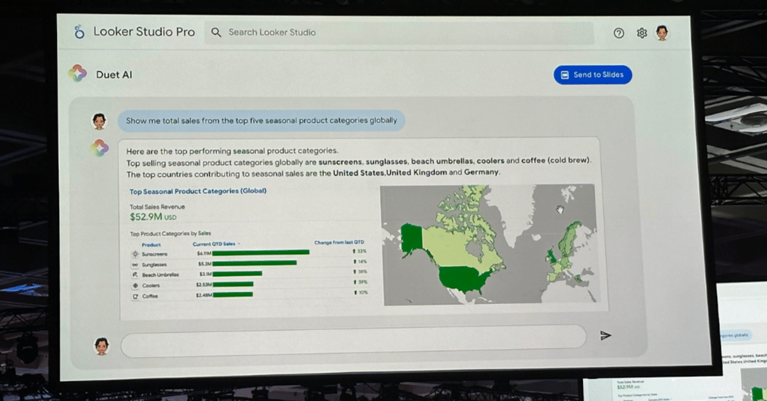
Task: Click the Top Product Categories by Sales label
Action: tap(170, 234)
